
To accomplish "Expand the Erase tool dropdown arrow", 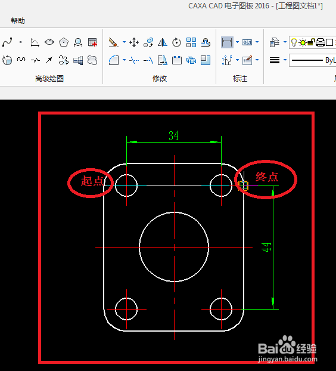I will tap(124, 42).
